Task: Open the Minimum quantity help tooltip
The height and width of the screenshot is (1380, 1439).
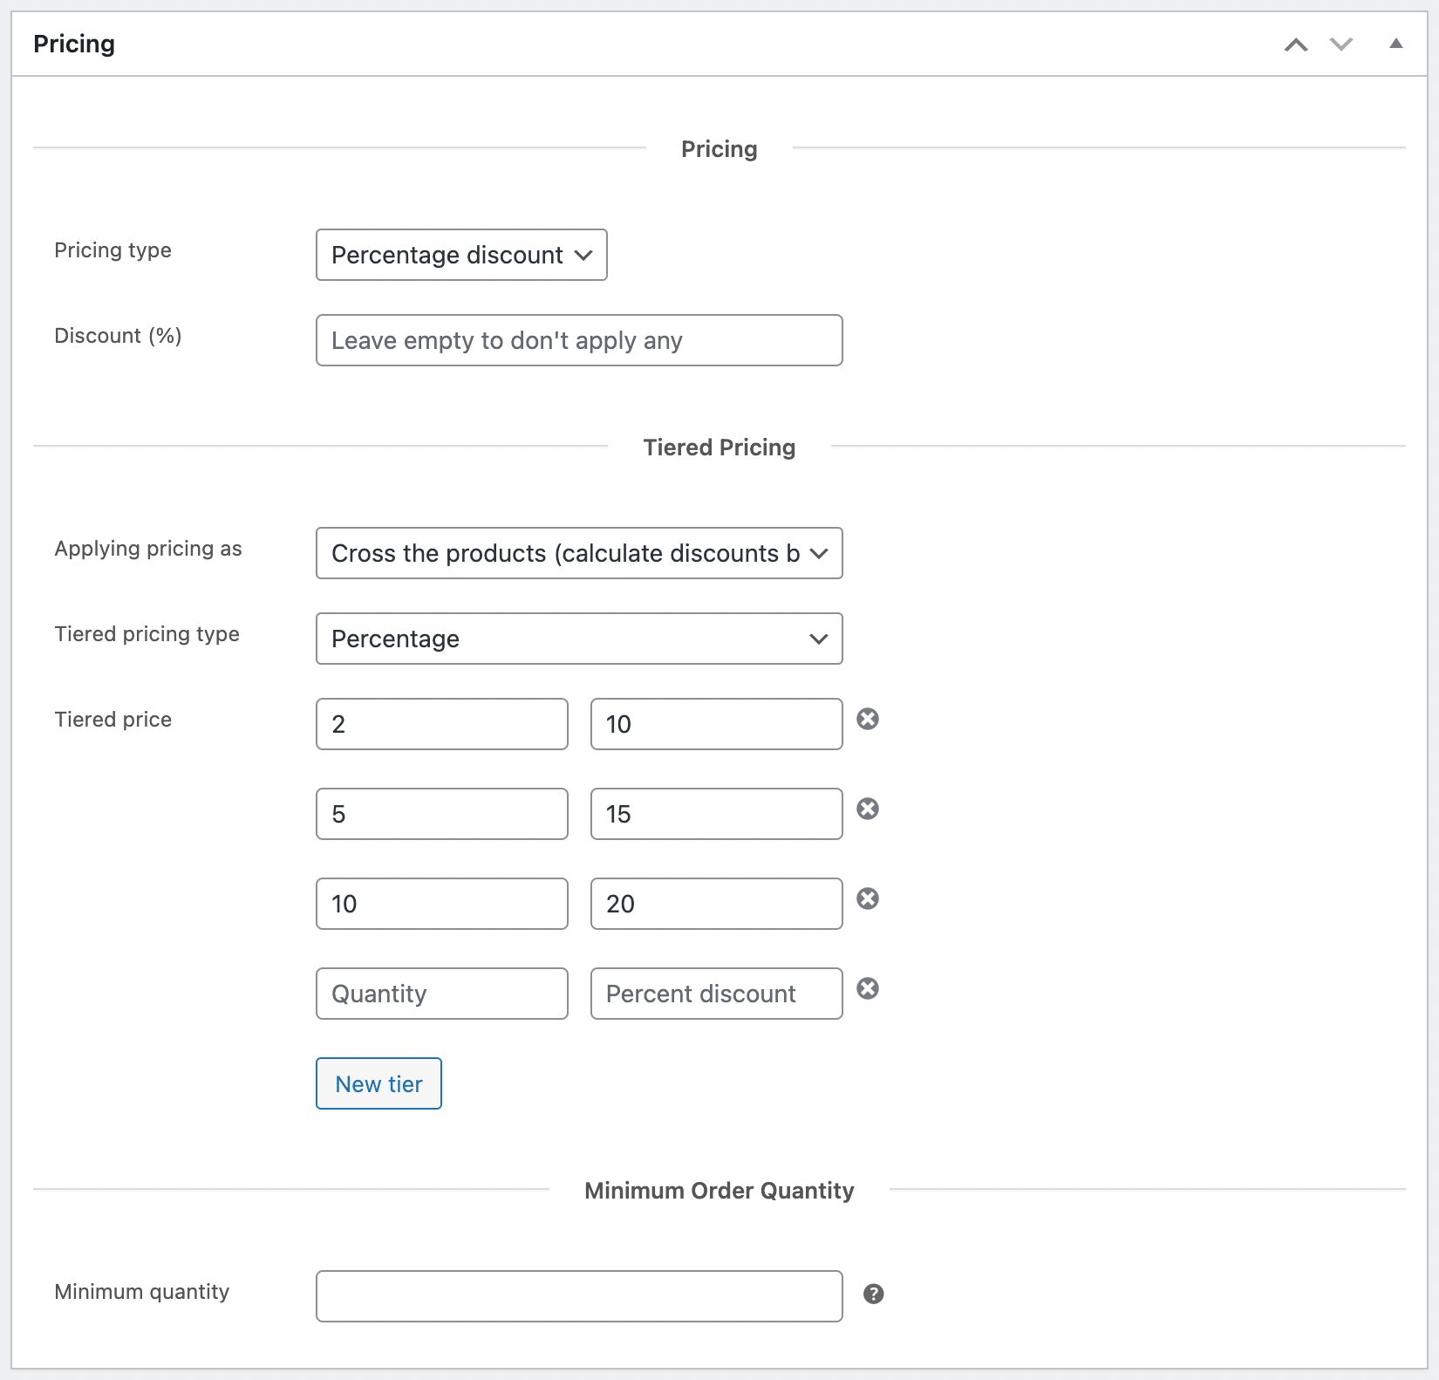Action: 875,1295
